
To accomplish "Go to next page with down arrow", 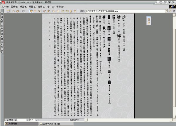I will 75,11.
